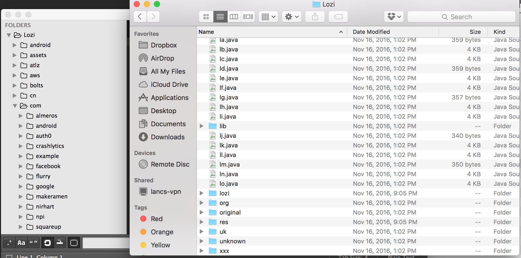521x258 pixels.
Task: Select the facebook folder in tree
Action: pos(48,166)
